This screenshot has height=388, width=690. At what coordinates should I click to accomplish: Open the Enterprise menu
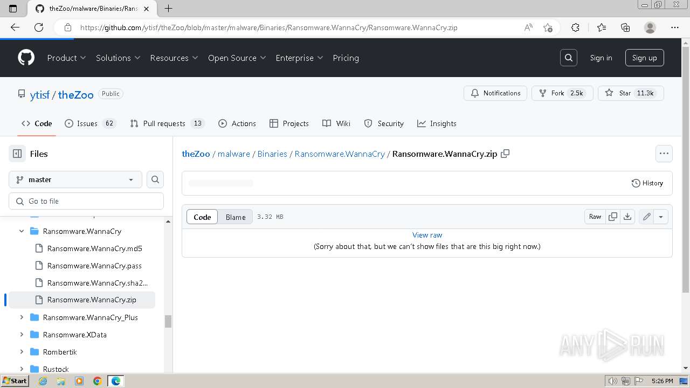point(299,58)
